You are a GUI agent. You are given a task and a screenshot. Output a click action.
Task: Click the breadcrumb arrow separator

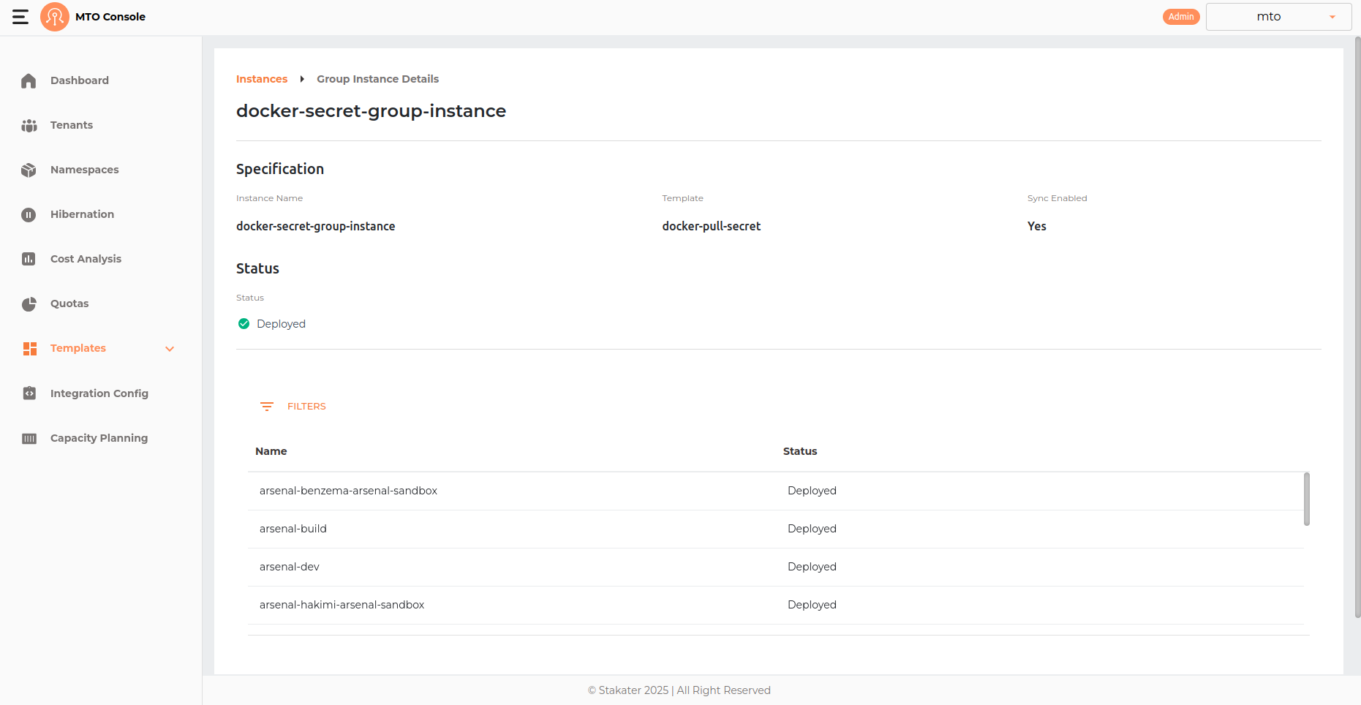click(302, 79)
